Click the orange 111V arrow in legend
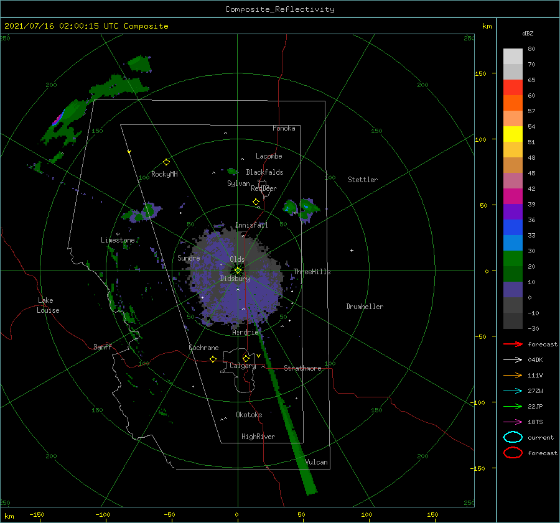560x523 pixels. click(513, 375)
